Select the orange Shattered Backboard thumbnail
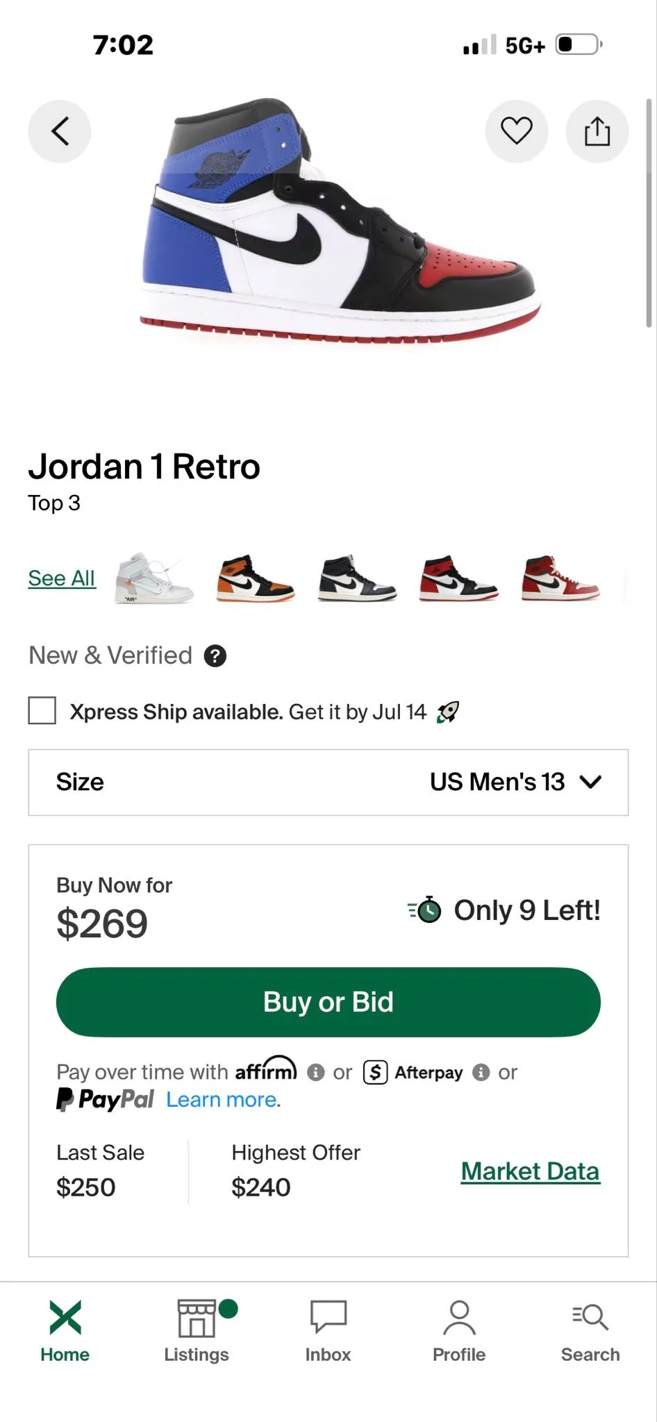657x1422 pixels. [256, 578]
